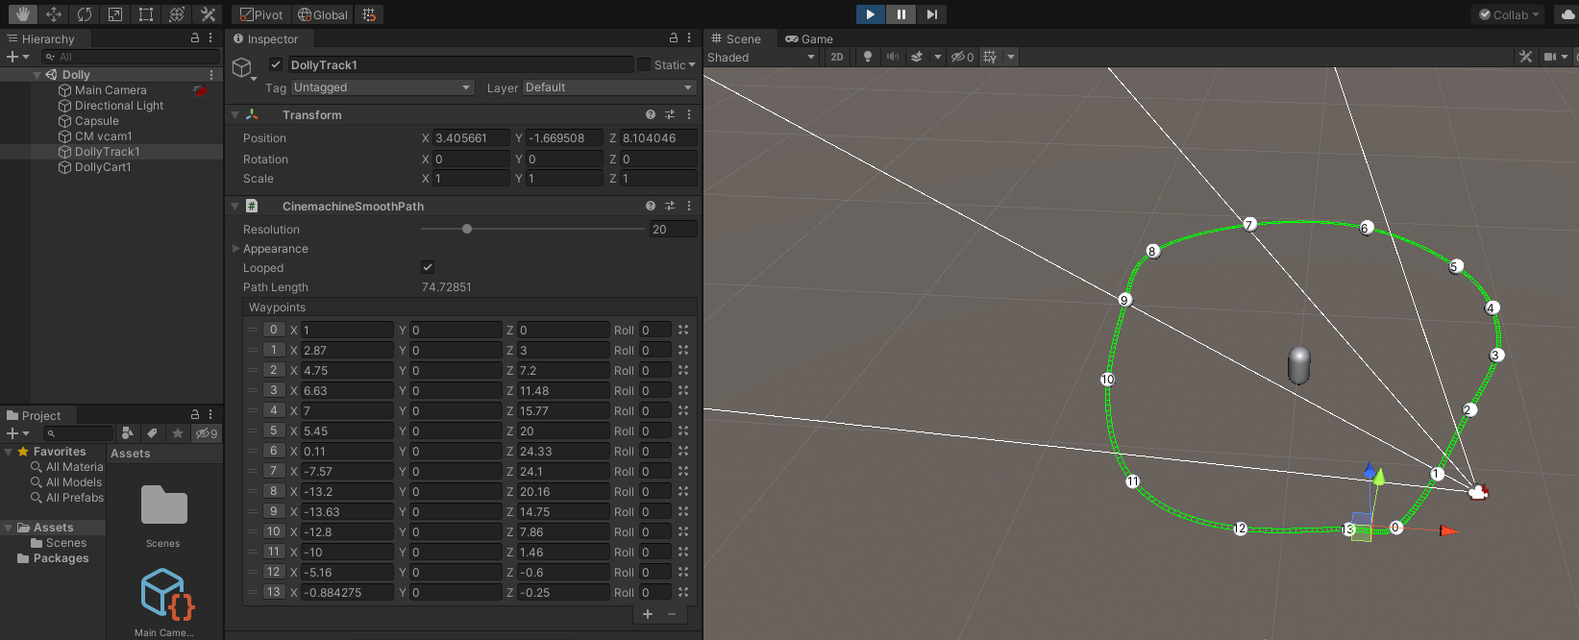
Task: Toggle scene lighting bulb icon
Action: click(868, 57)
